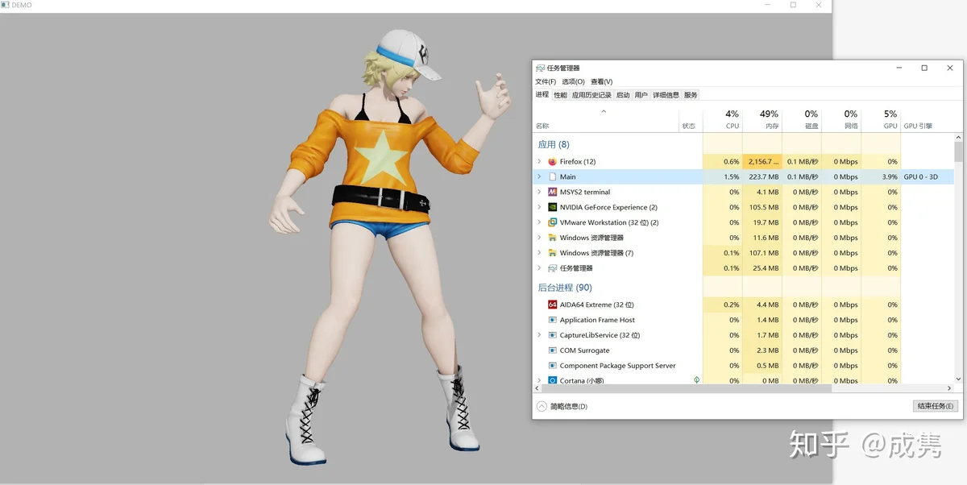Click the GPU 0 - 3D cell for Main

920,176
